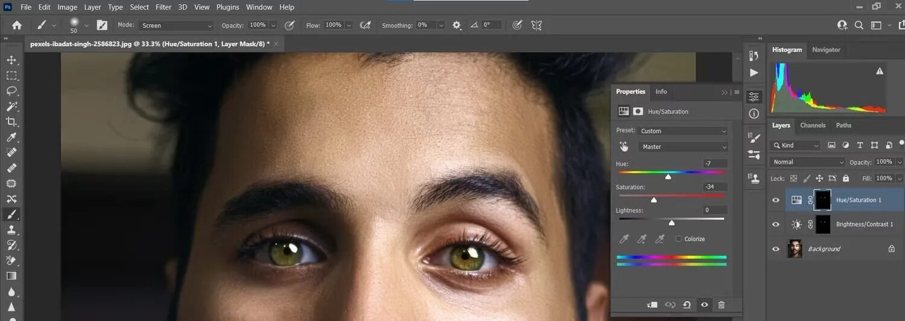Screen dimensions: 905x321
Task: Select the Gradient tool
Action: click(x=11, y=276)
